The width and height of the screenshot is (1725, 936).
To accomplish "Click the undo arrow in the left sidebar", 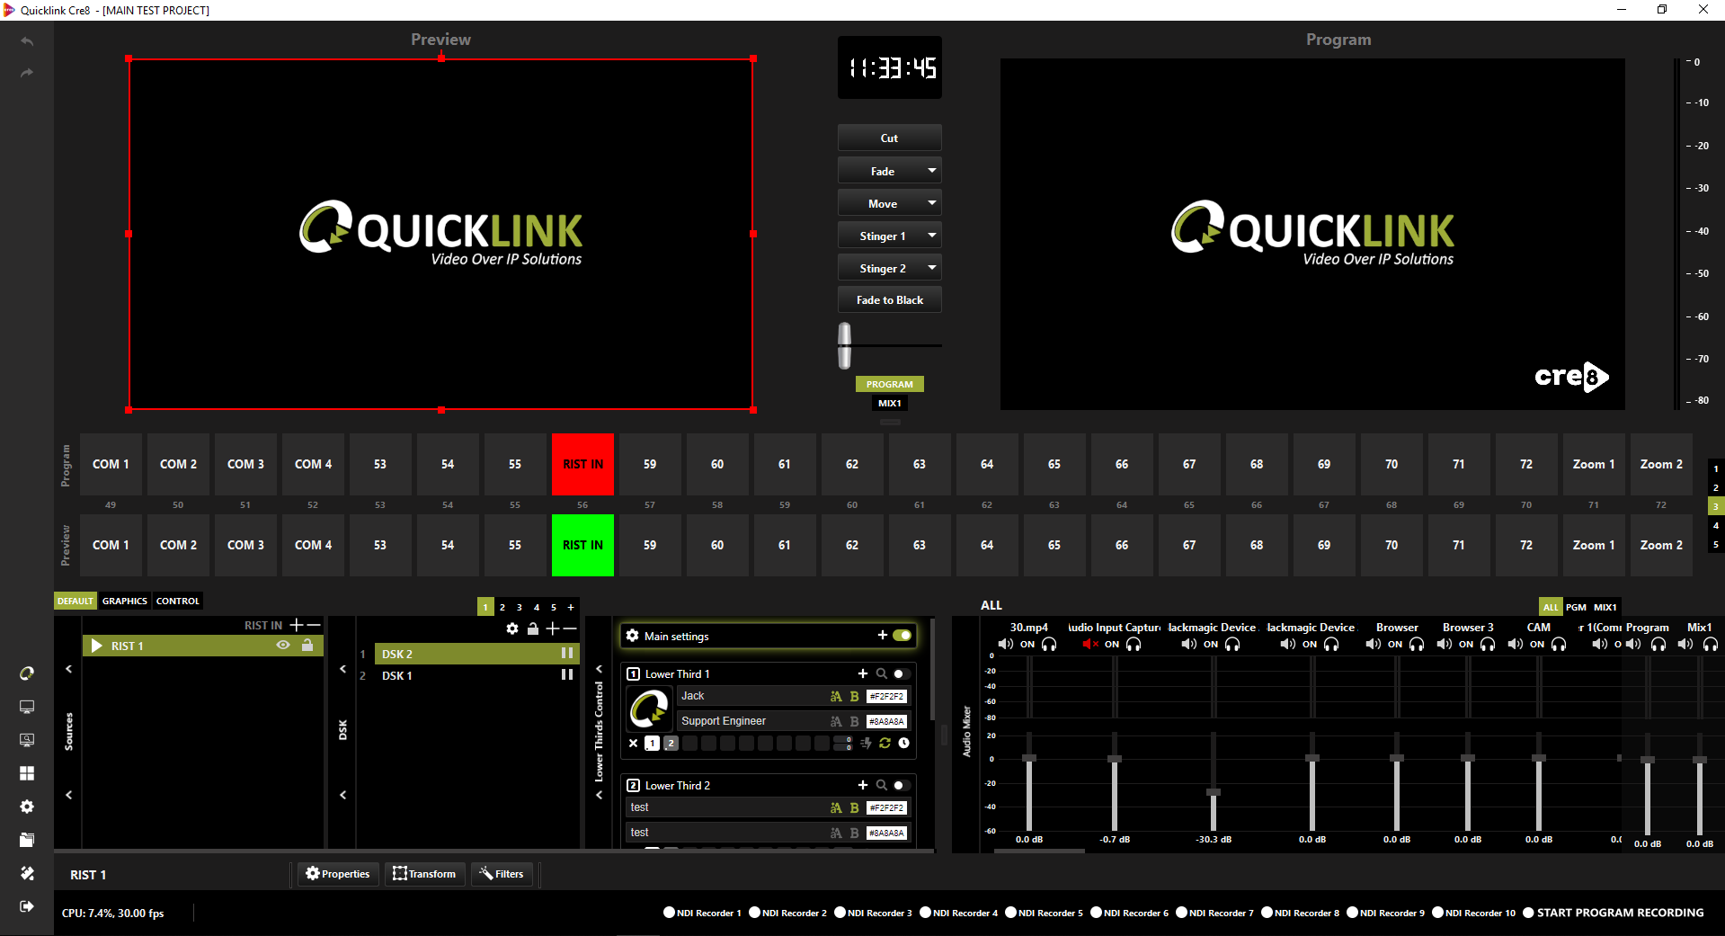I will point(27,41).
